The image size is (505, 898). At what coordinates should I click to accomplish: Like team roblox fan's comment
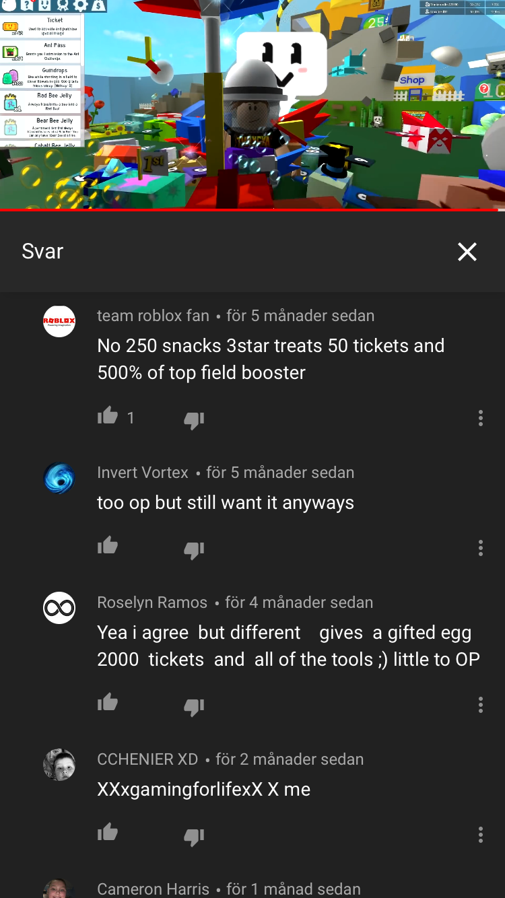click(108, 417)
